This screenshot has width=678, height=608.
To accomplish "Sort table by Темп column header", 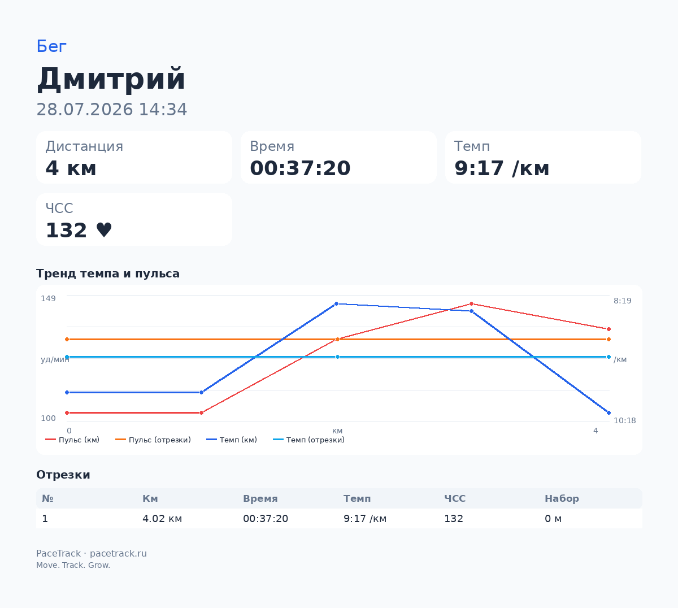I will click(357, 498).
